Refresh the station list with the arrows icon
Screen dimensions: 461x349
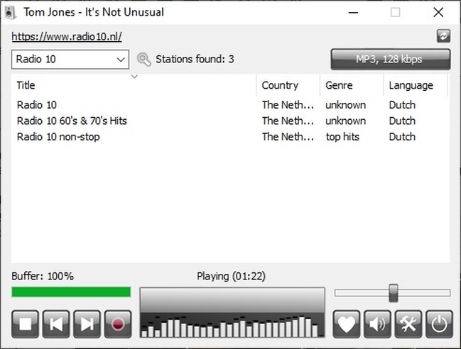pos(443,36)
